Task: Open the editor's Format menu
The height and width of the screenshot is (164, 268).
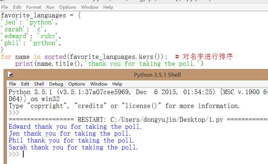Action: pos(34,7)
